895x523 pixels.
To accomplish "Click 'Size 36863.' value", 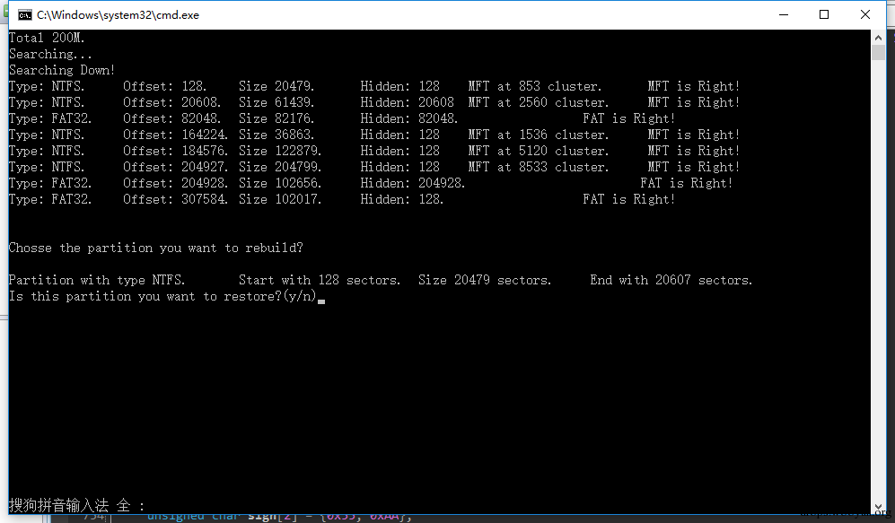I will (276, 135).
